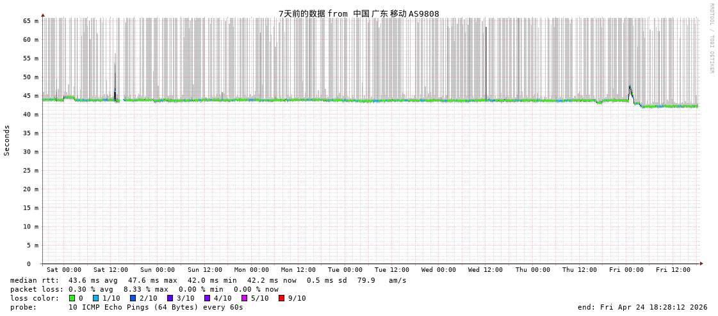Click the "Sun 00:00" x-axis label
Screen dimensions: 718x316
point(158,270)
